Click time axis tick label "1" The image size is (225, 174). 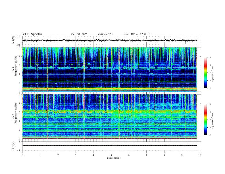click(x=40, y=155)
